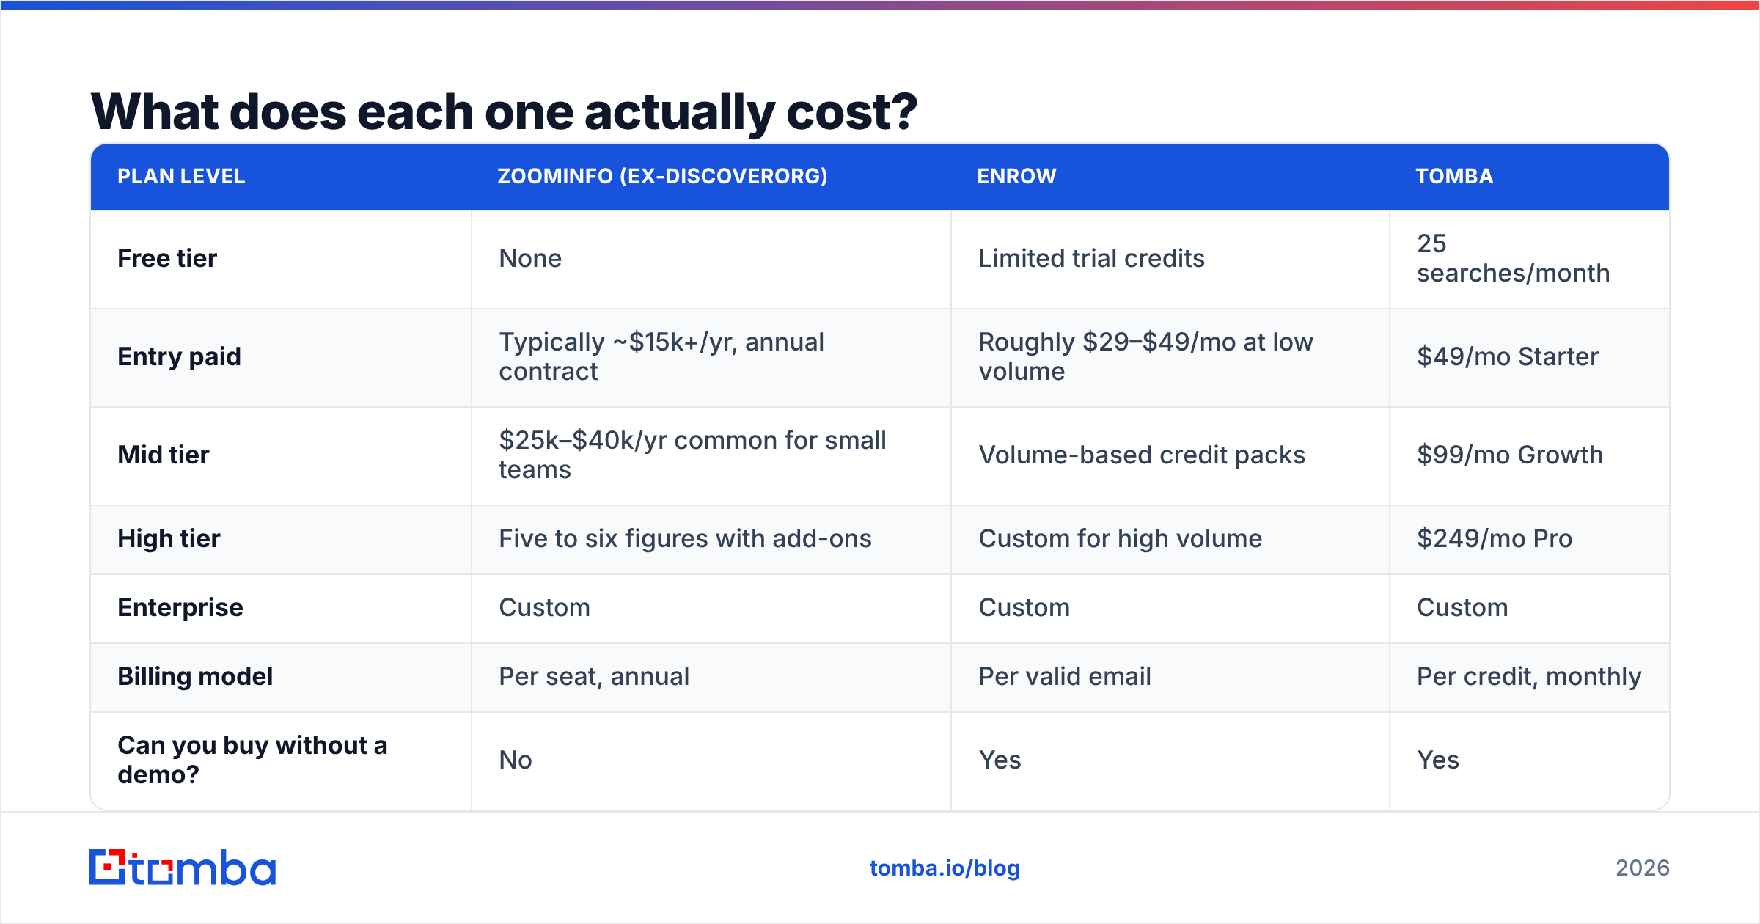Select the 'Billing model' row label
This screenshot has height=924, width=1760.
pos(195,676)
